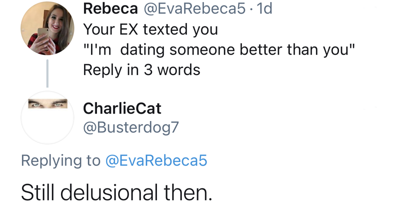Select the 'Your EX texted you' line
400x210 pixels.
point(150,29)
